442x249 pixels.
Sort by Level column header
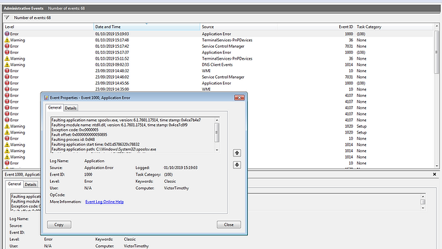[x=48, y=27]
